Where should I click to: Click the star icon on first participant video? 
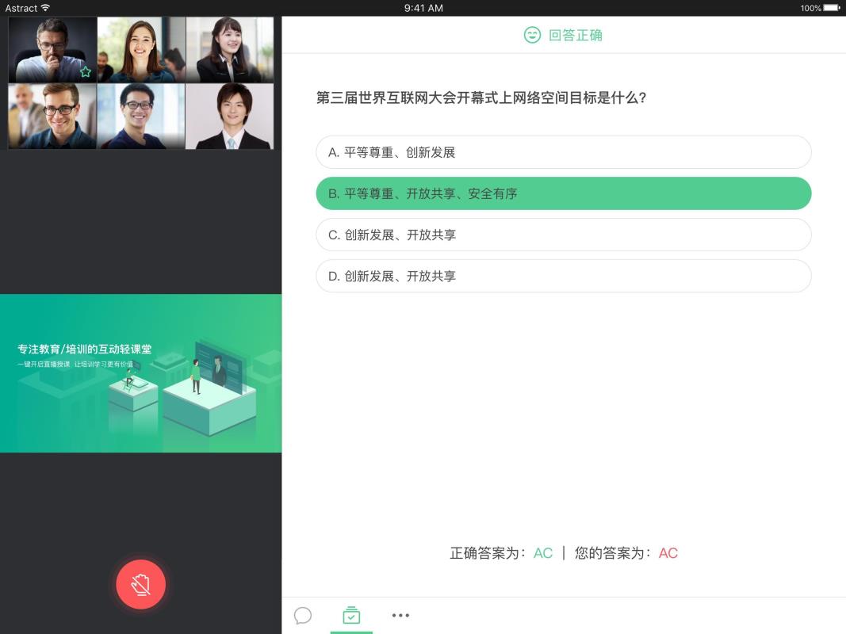pos(85,72)
